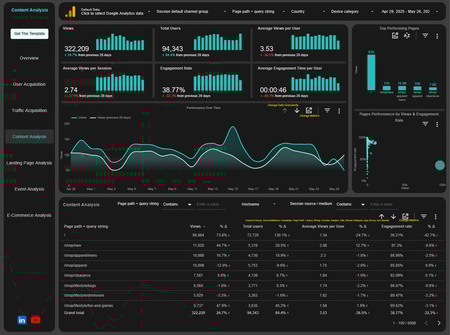
Task: Go to next page of table results
Action: [439, 323]
